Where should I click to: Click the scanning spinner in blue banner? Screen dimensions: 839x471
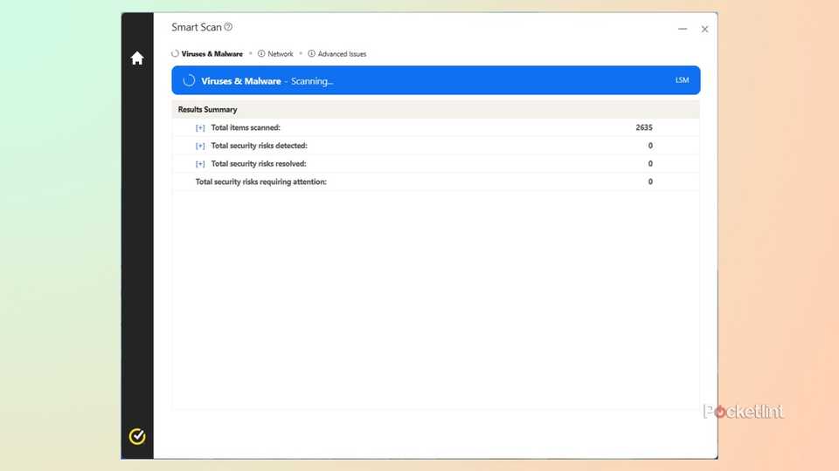pos(189,80)
